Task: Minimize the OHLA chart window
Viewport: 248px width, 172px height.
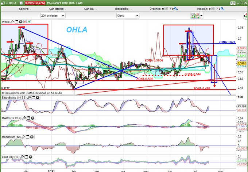Action: pos(239,3)
